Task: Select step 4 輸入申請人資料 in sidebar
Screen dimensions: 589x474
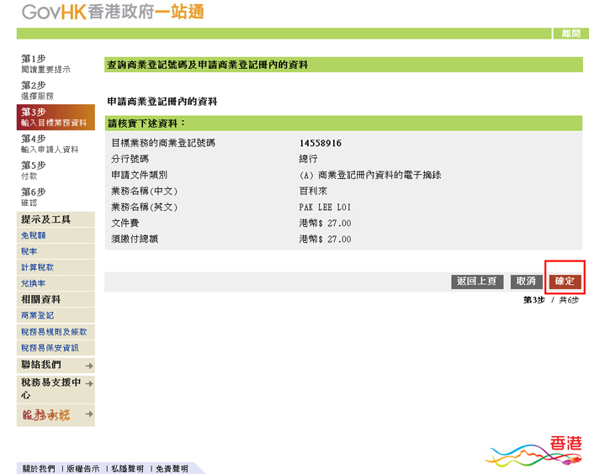Action: (49, 144)
